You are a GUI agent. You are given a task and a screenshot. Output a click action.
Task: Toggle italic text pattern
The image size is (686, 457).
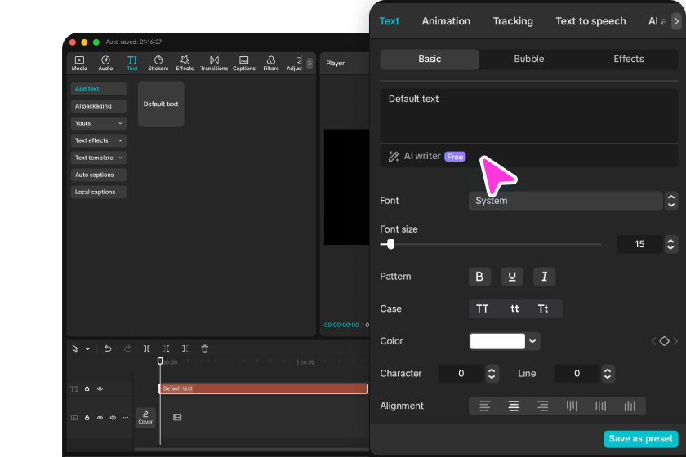tap(544, 277)
